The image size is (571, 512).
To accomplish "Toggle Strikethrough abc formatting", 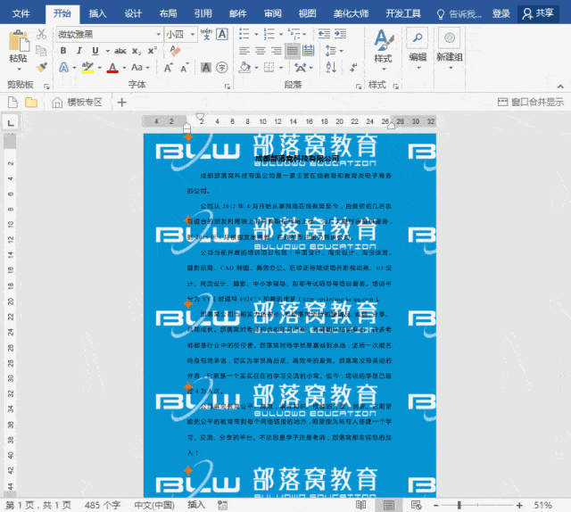I will coord(120,51).
